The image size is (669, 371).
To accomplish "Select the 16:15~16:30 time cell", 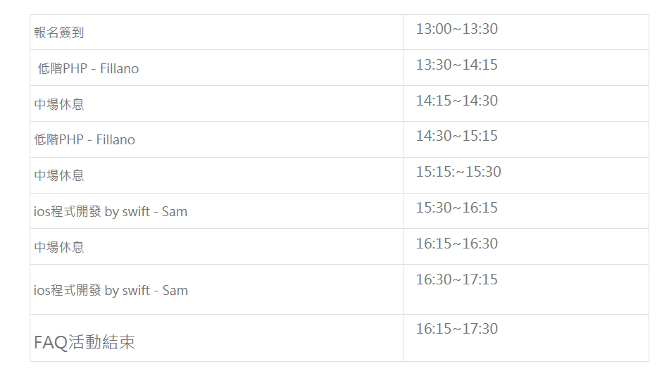I will point(526,246).
